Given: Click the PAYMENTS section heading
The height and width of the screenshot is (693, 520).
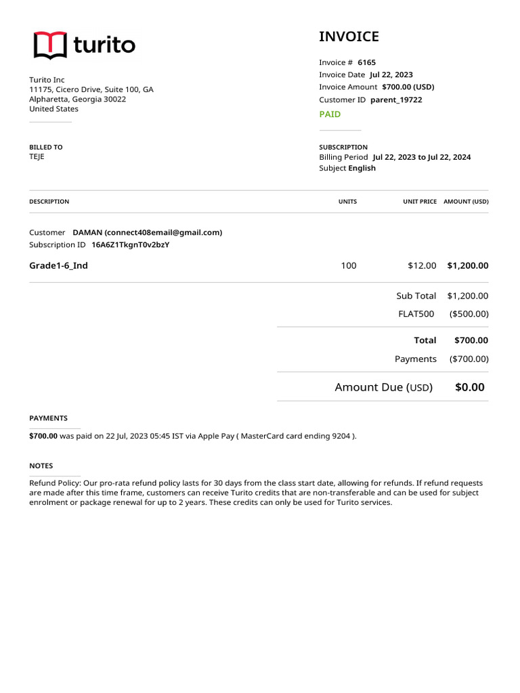Looking at the screenshot, I should [x=48, y=418].
